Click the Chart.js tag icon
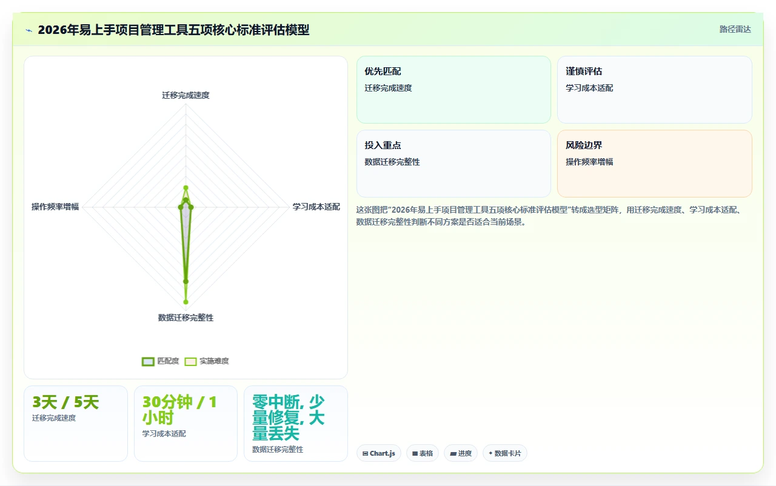This screenshot has width=776, height=486. pyautogui.click(x=366, y=453)
